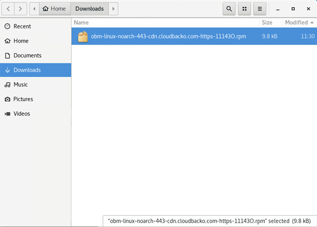Image resolution: width=317 pixels, height=227 pixels.
Task: Open Pictures in the sidebar
Action: [36, 99]
